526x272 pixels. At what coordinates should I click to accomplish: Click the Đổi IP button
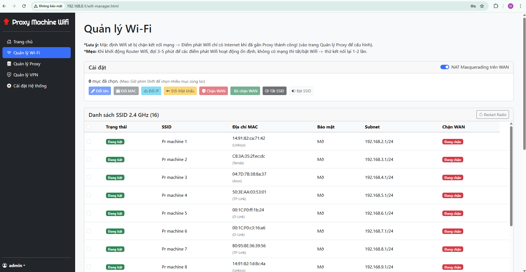(151, 91)
